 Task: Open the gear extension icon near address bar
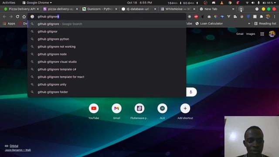point(190,17)
